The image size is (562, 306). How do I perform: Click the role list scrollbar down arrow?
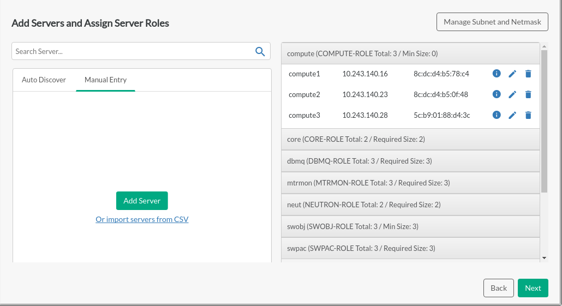[x=544, y=257]
